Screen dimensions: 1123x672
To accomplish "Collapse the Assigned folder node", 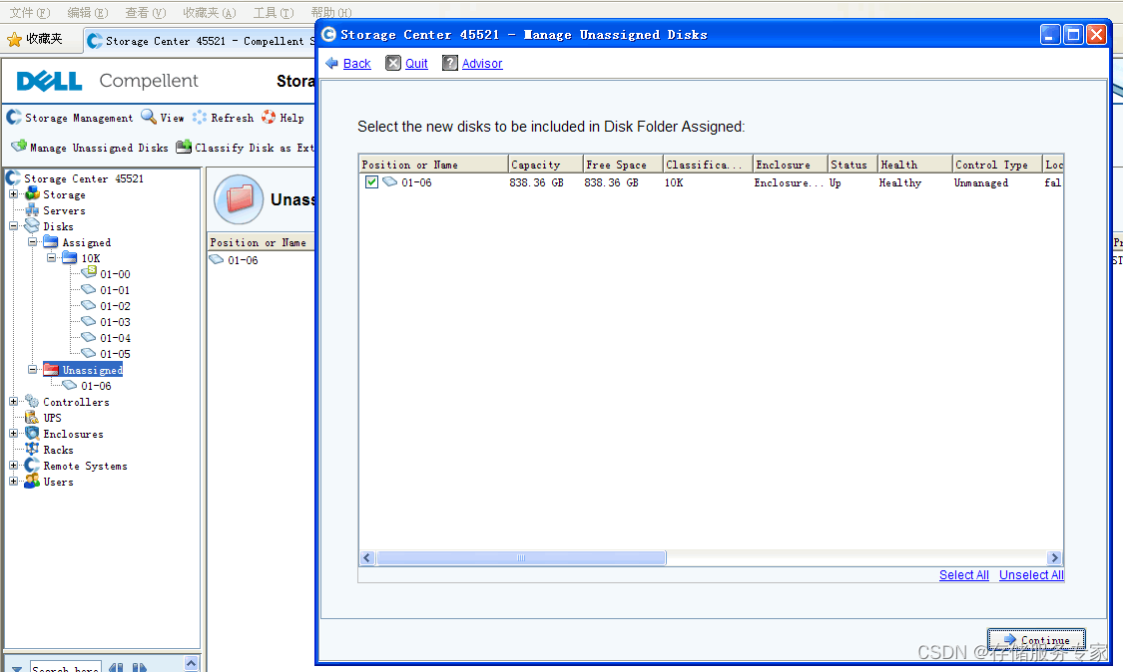I will (32, 242).
